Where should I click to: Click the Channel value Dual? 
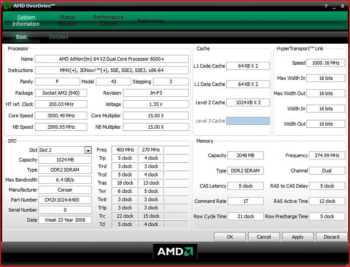327,171
